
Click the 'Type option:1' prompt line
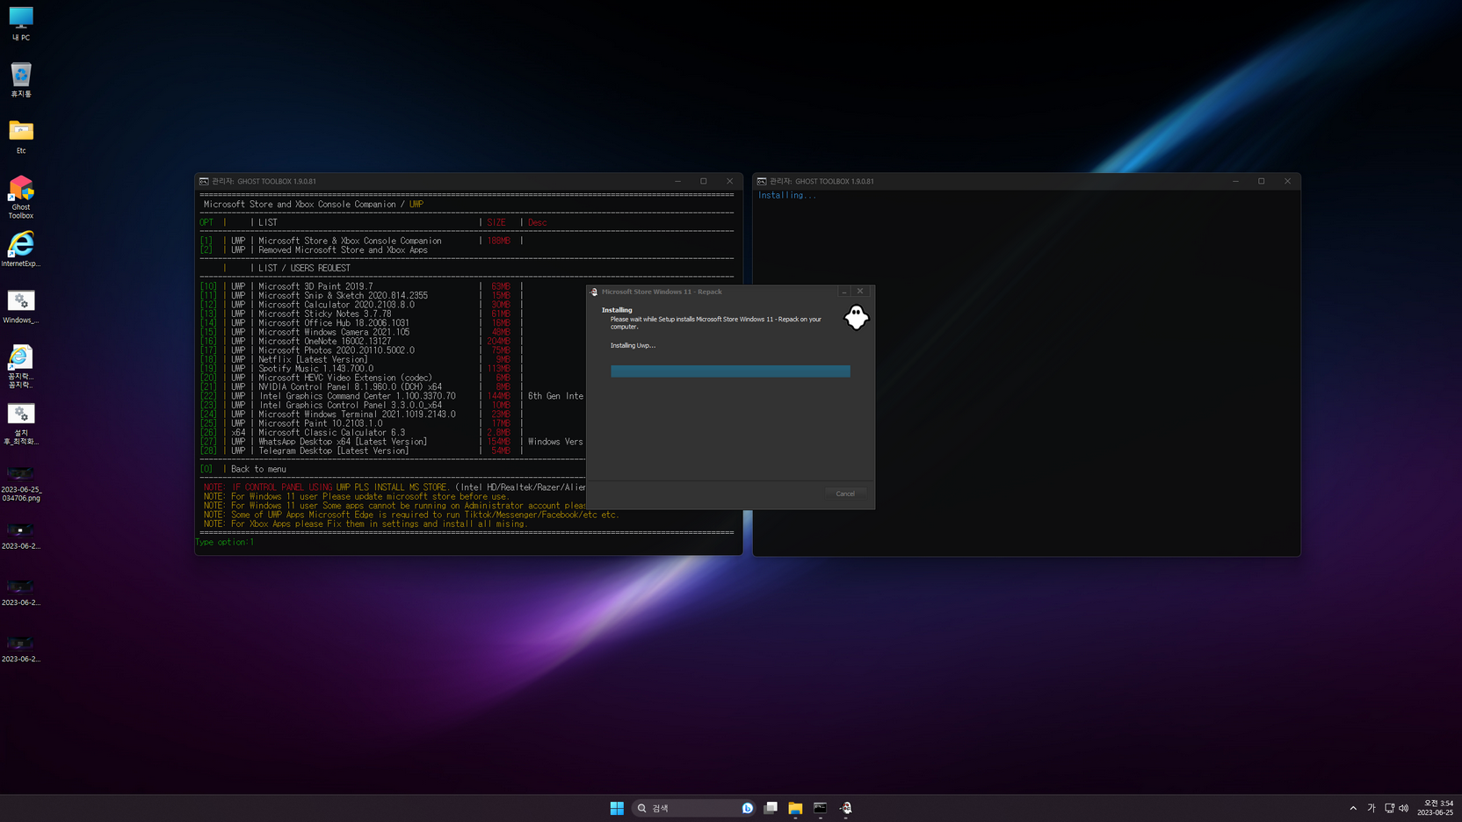225,542
